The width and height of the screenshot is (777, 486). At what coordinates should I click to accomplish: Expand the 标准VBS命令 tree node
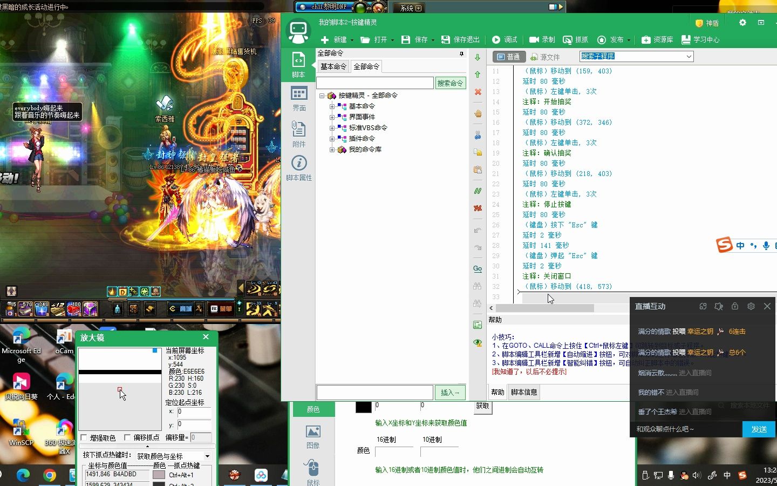(x=332, y=128)
